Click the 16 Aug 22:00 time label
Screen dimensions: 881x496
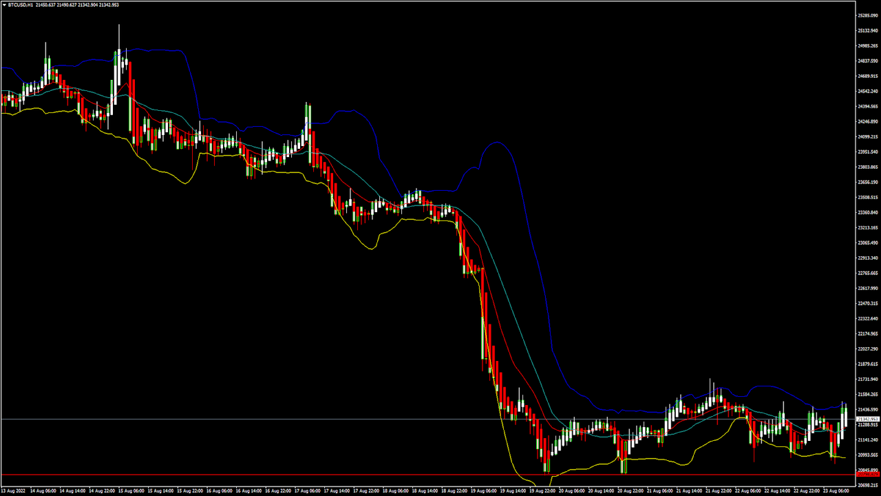(278, 491)
